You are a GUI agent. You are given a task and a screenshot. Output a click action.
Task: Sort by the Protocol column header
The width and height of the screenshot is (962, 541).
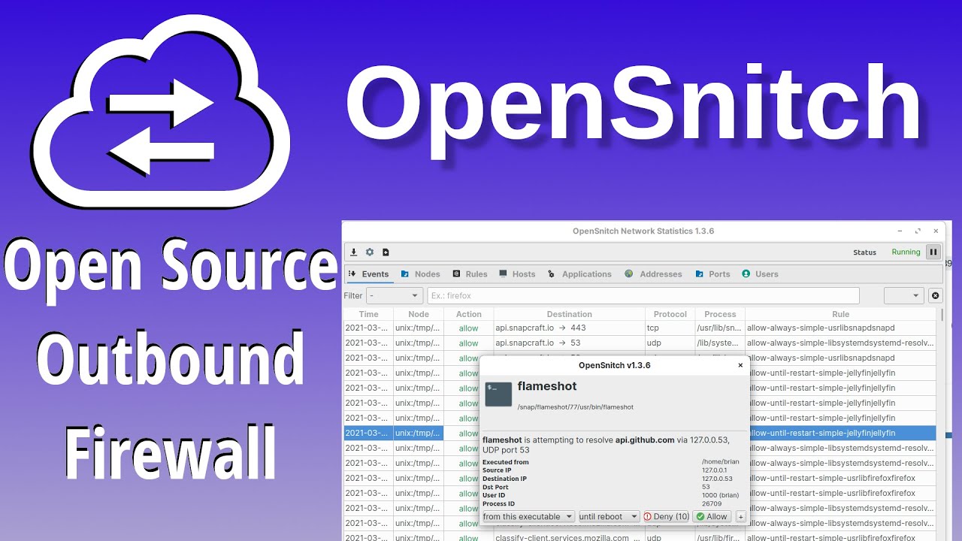click(x=670, y=314)
